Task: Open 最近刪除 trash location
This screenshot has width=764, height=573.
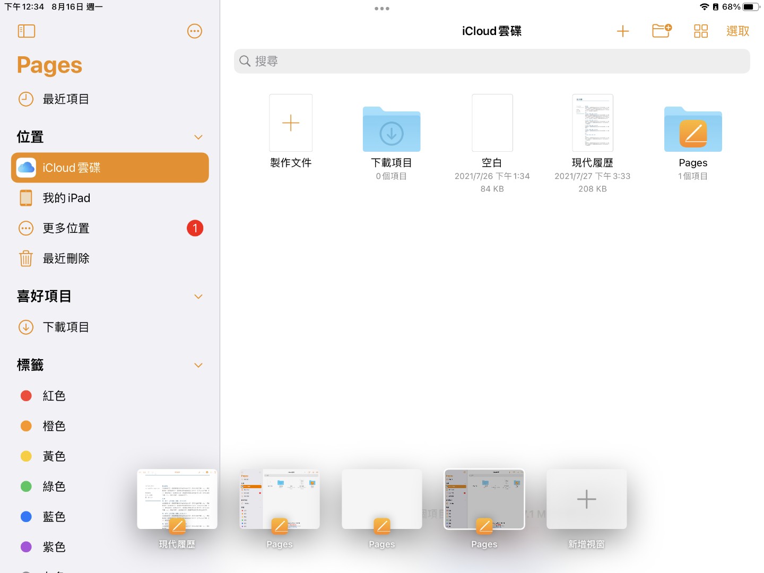Action: coord(66,258)
